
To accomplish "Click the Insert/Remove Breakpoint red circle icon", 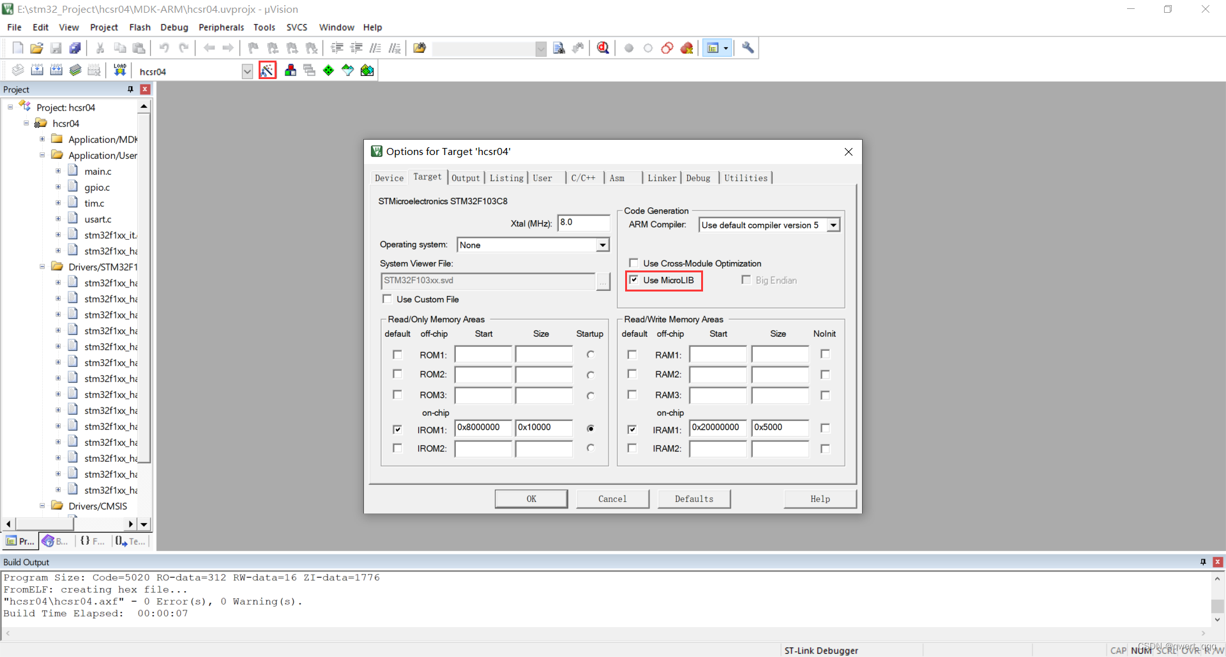I will 629,48.
